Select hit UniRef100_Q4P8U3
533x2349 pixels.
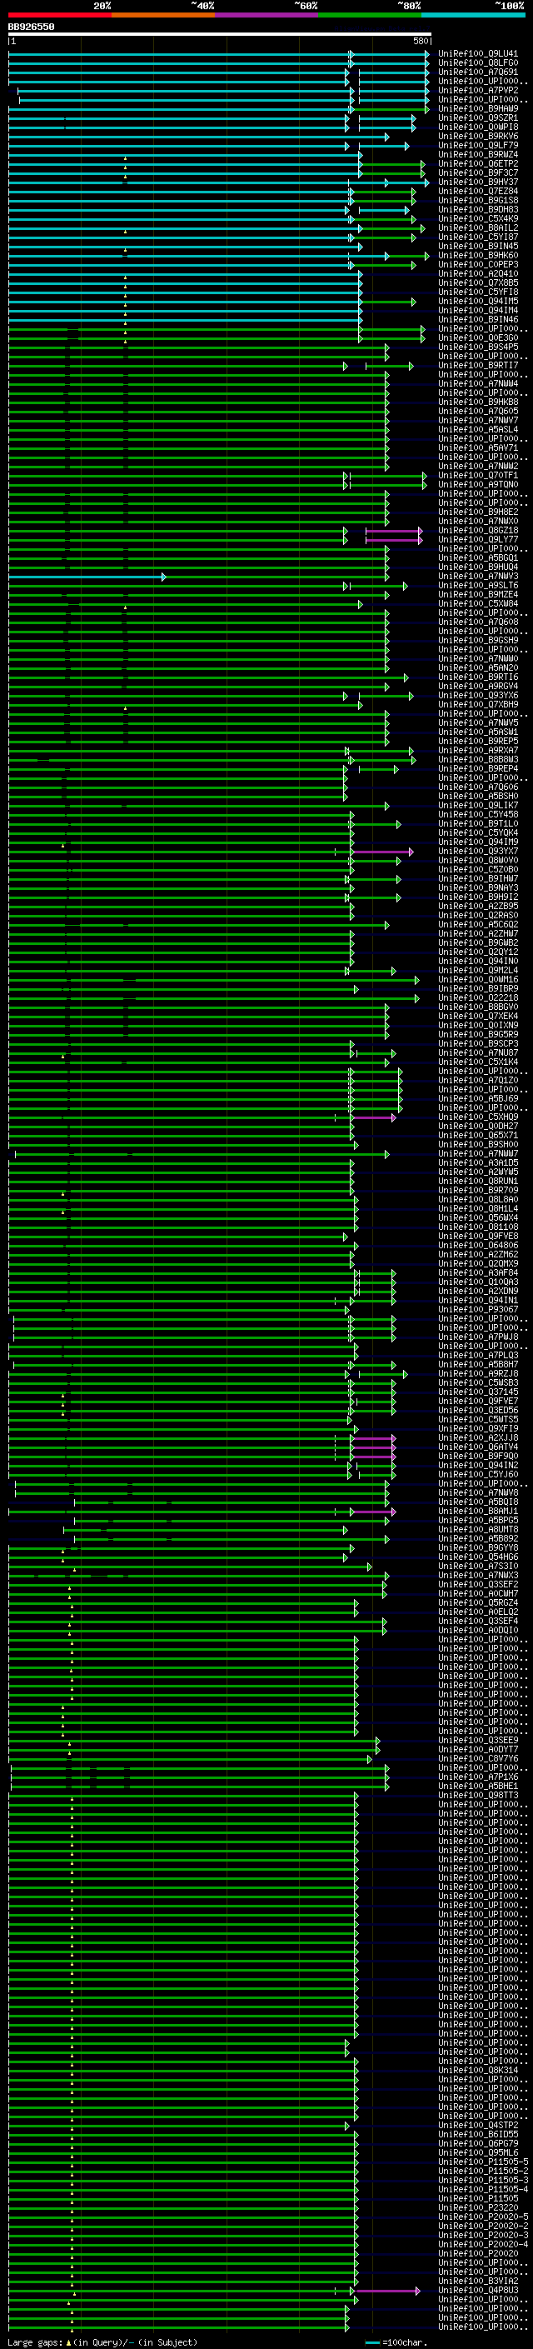(478, 2290)
